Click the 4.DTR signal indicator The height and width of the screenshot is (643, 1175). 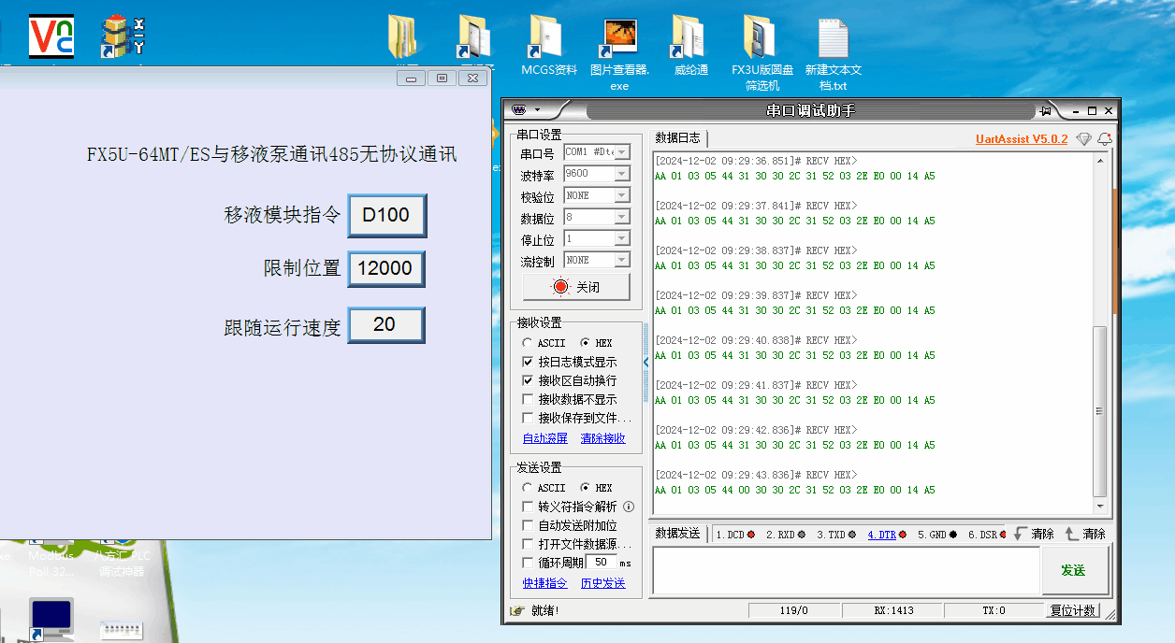(885, 535)
